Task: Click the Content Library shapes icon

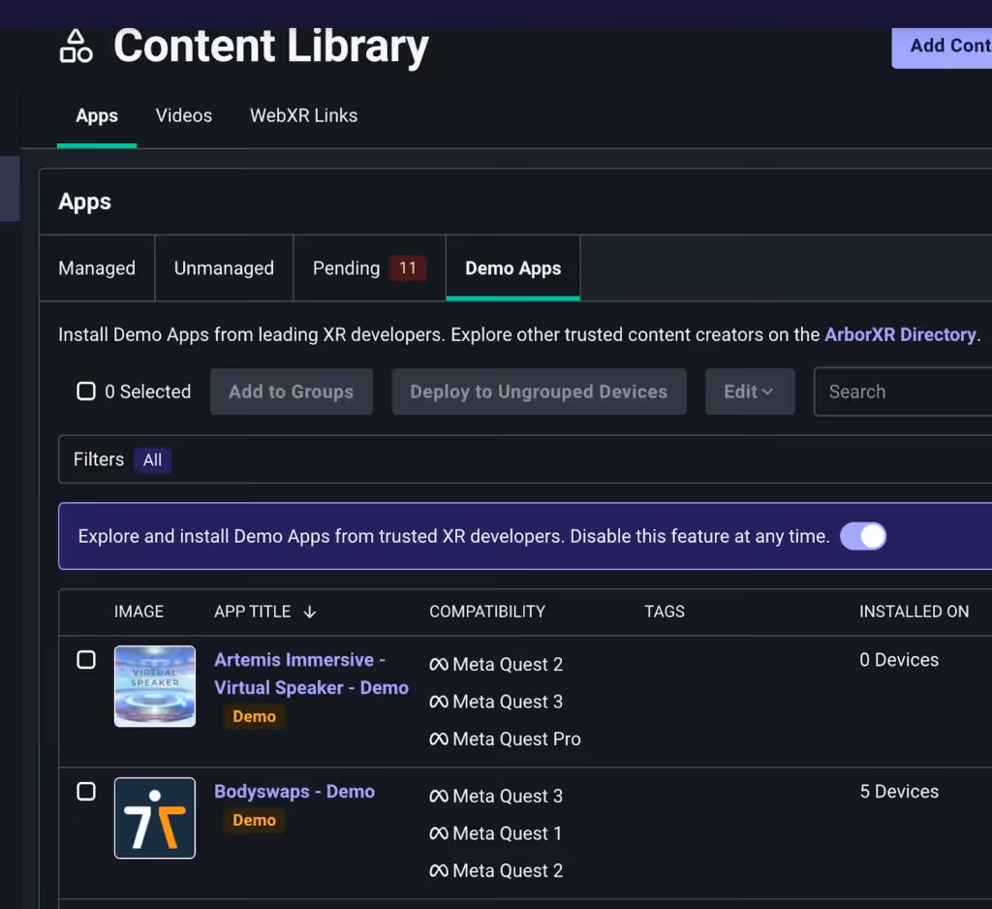Action: click(76, 47)
